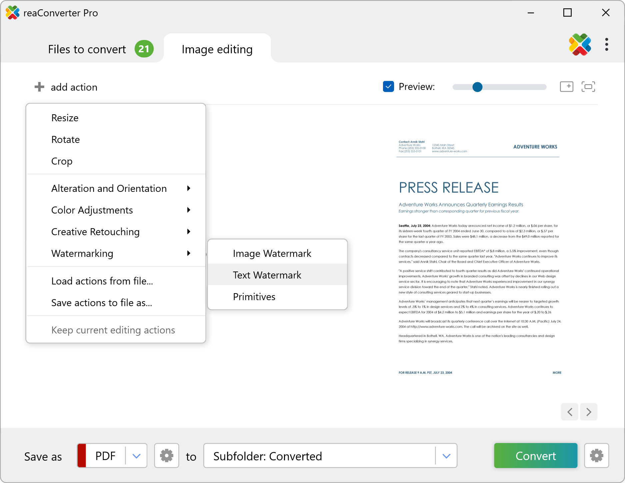Image resolution: width=625 pixels, height=483 pixels.
Task: Choose Load actions from file...
Action: click(102, 281)
